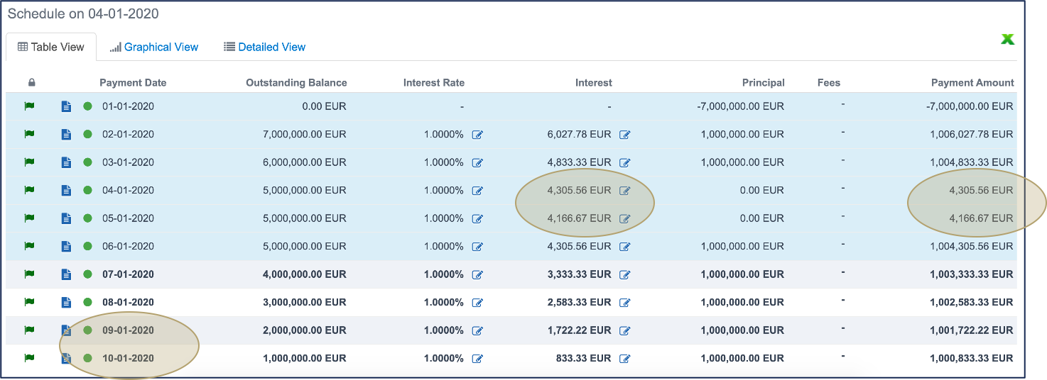This screenshot has height=380, width=1047.
Task: Select the 05-01-2020 payment date cell
Action: pyautogui.click(x=128, y=218)
